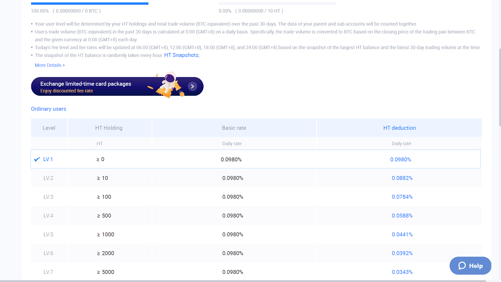Click the ≥ 100 HT holding value

tap(104, 197)
